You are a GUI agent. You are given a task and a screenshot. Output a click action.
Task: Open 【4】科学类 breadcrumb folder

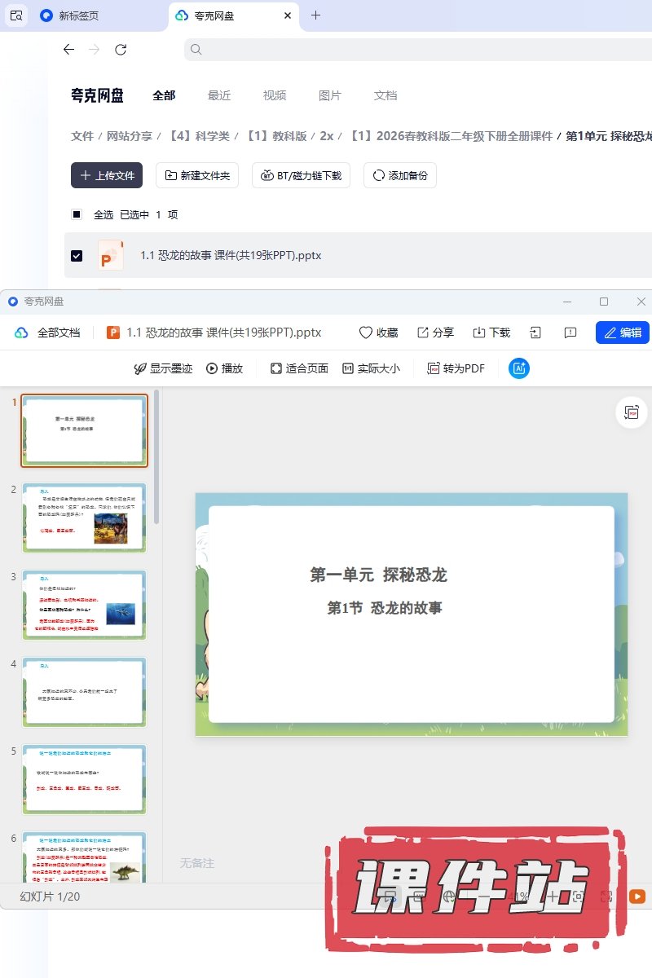(199, 136)
